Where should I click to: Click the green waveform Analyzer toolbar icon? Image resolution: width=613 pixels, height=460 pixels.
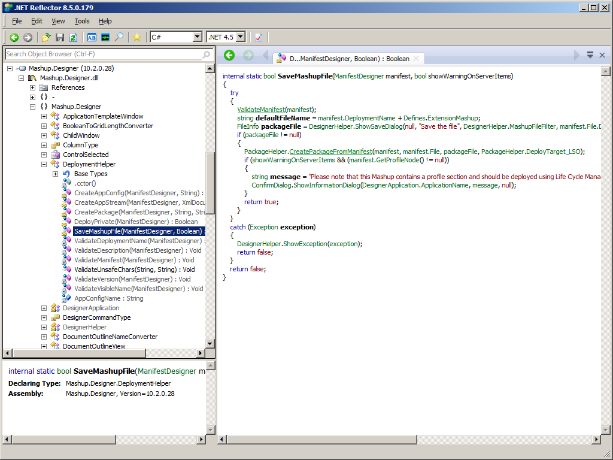coord(105,37)
